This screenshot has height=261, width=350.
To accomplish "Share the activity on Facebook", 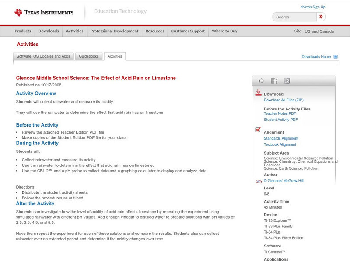I will [x=274, y=81].
